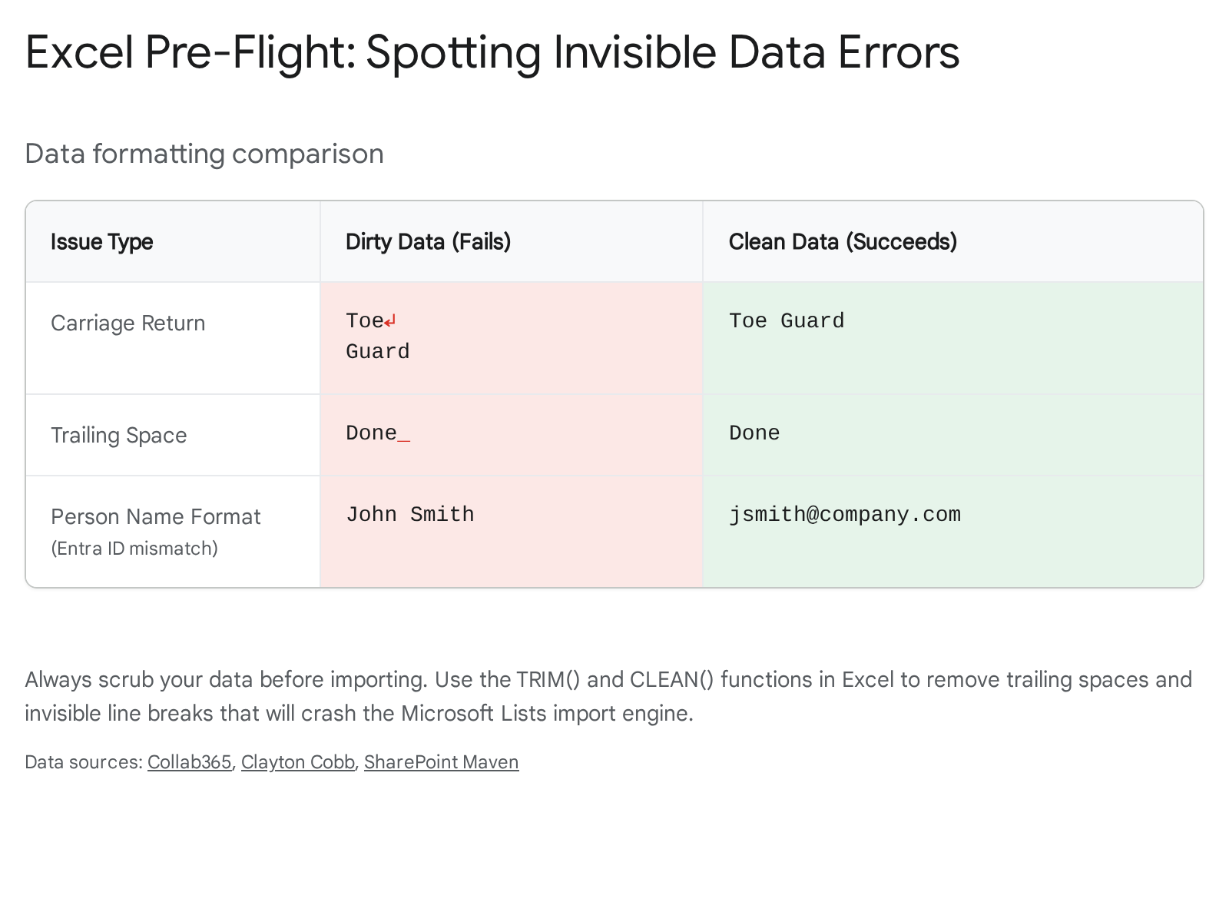Select the clean Toe Guard cell value
The image size is (1229, 922).
(x=787, y=321)
